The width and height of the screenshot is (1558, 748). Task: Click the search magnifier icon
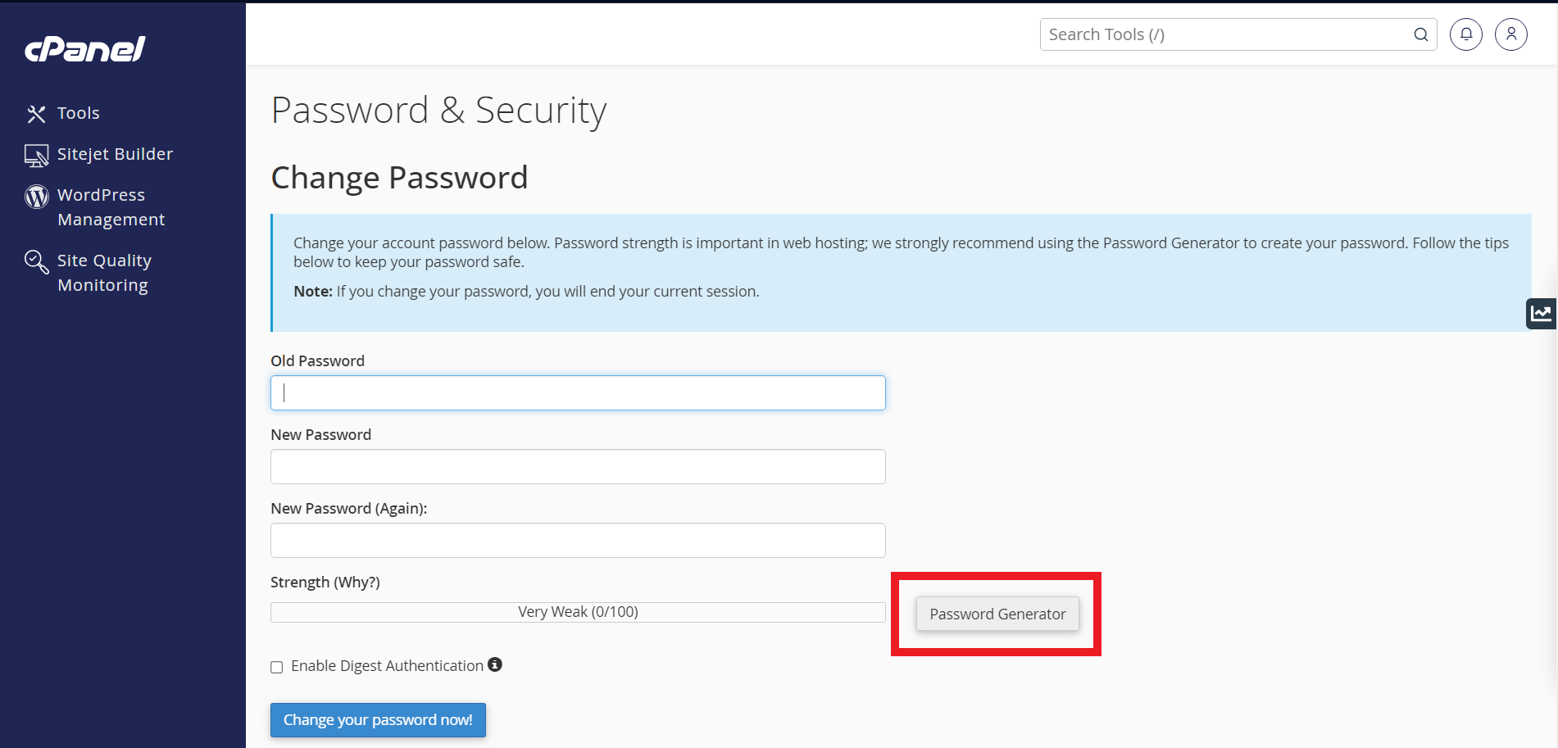(x=1421, y=34)
